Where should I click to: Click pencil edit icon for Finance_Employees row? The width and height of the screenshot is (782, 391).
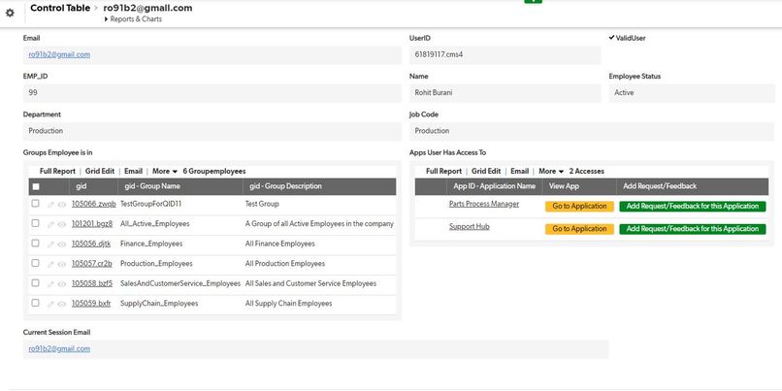pyautogui.click(x=50, y=244)
